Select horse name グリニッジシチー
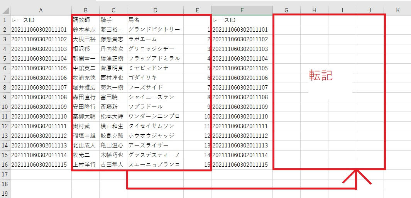The image size is (411, 198). point(156,49)
